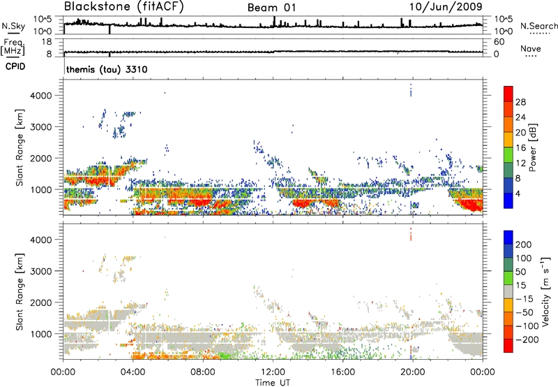Image resolution: width=558 pixels, height=387 pixels.
Task: Click the '04:00' time axis label
Action: point(133,372)
